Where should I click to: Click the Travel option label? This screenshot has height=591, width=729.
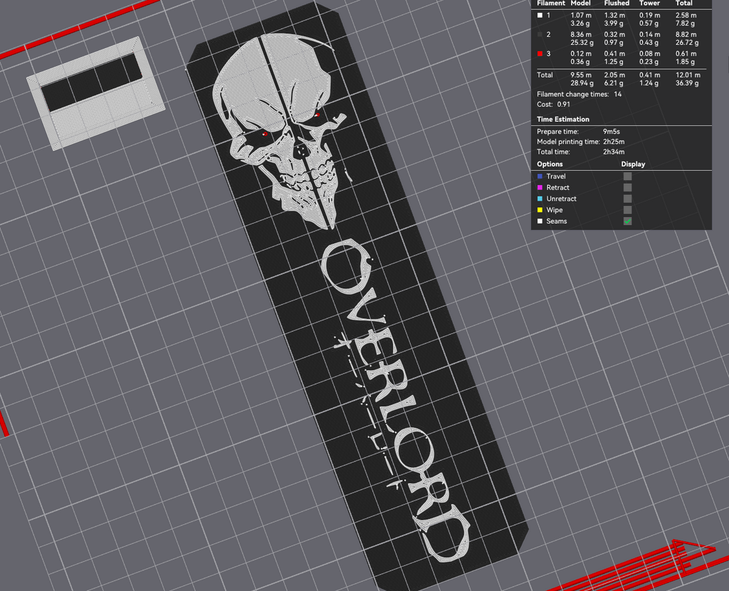tap(556, 176)
